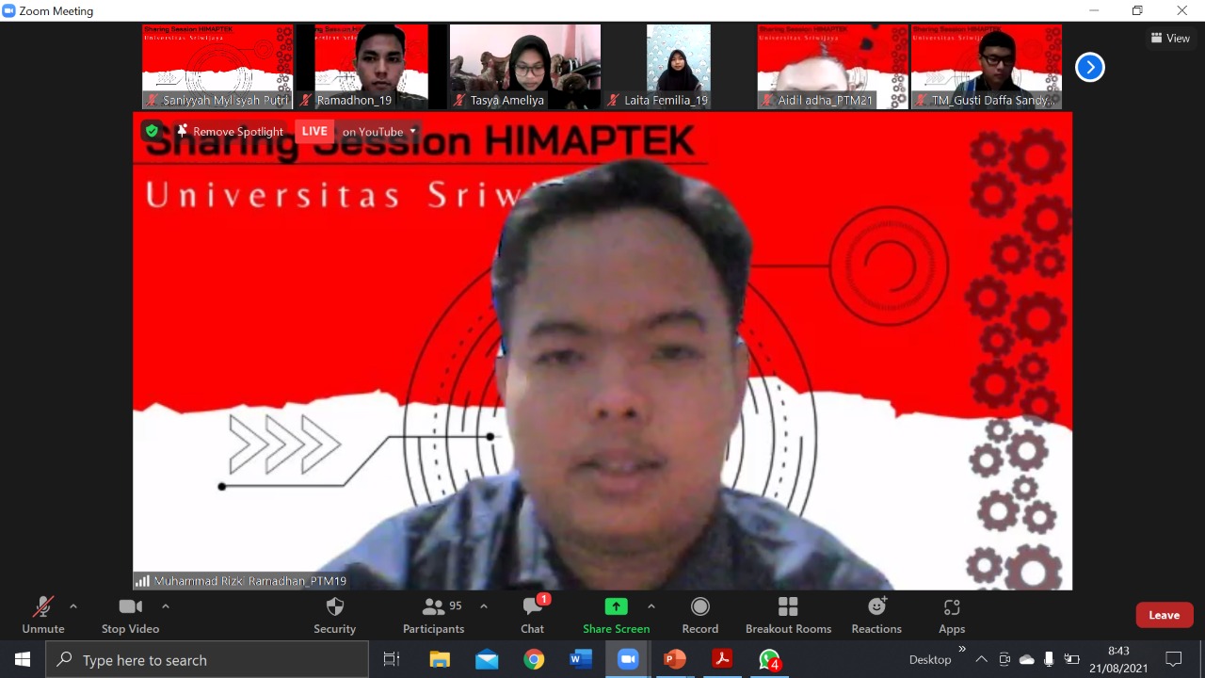Open notification center icon
1205x678 pixels.
1174,660
